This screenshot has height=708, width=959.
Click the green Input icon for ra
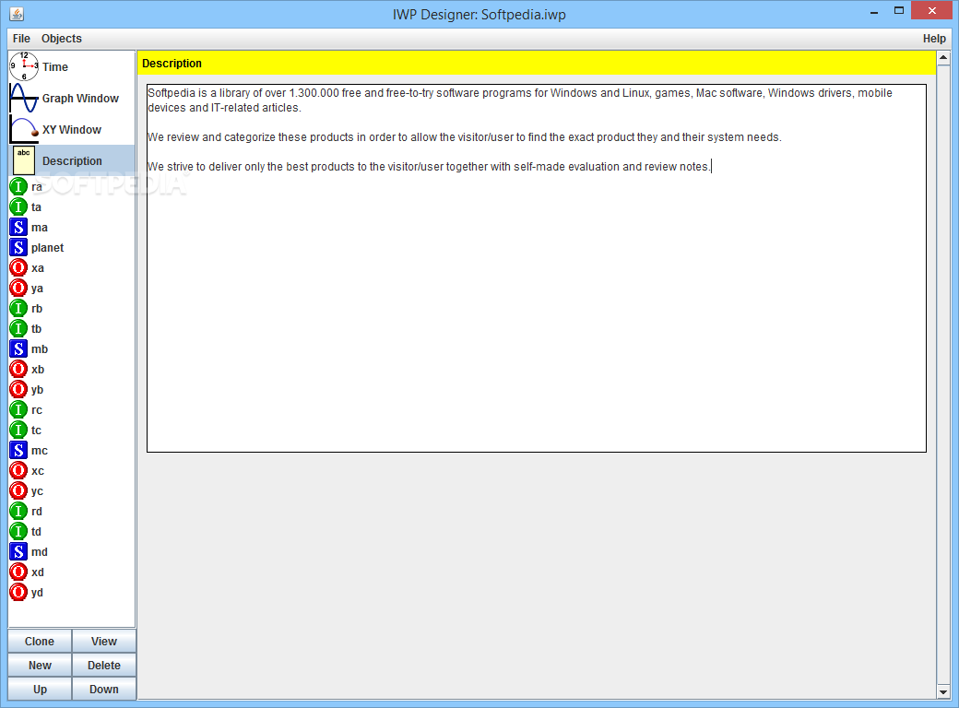click(x=18, y=186)
